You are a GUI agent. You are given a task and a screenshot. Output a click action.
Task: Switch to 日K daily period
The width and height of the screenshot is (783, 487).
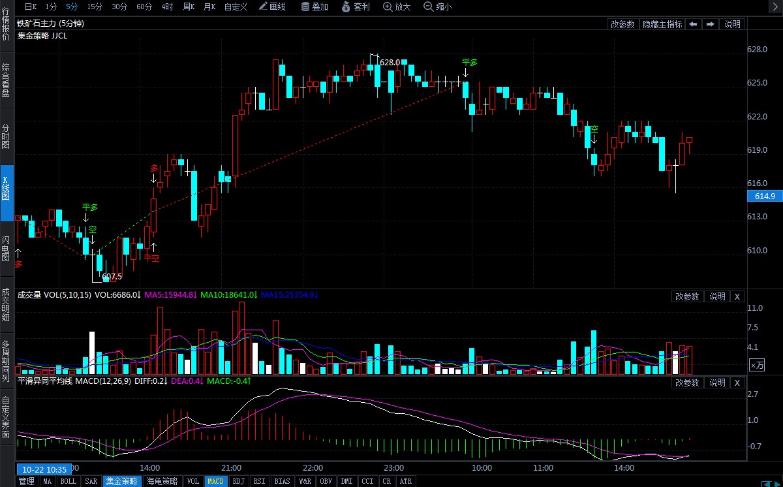[x=30, y=7]
